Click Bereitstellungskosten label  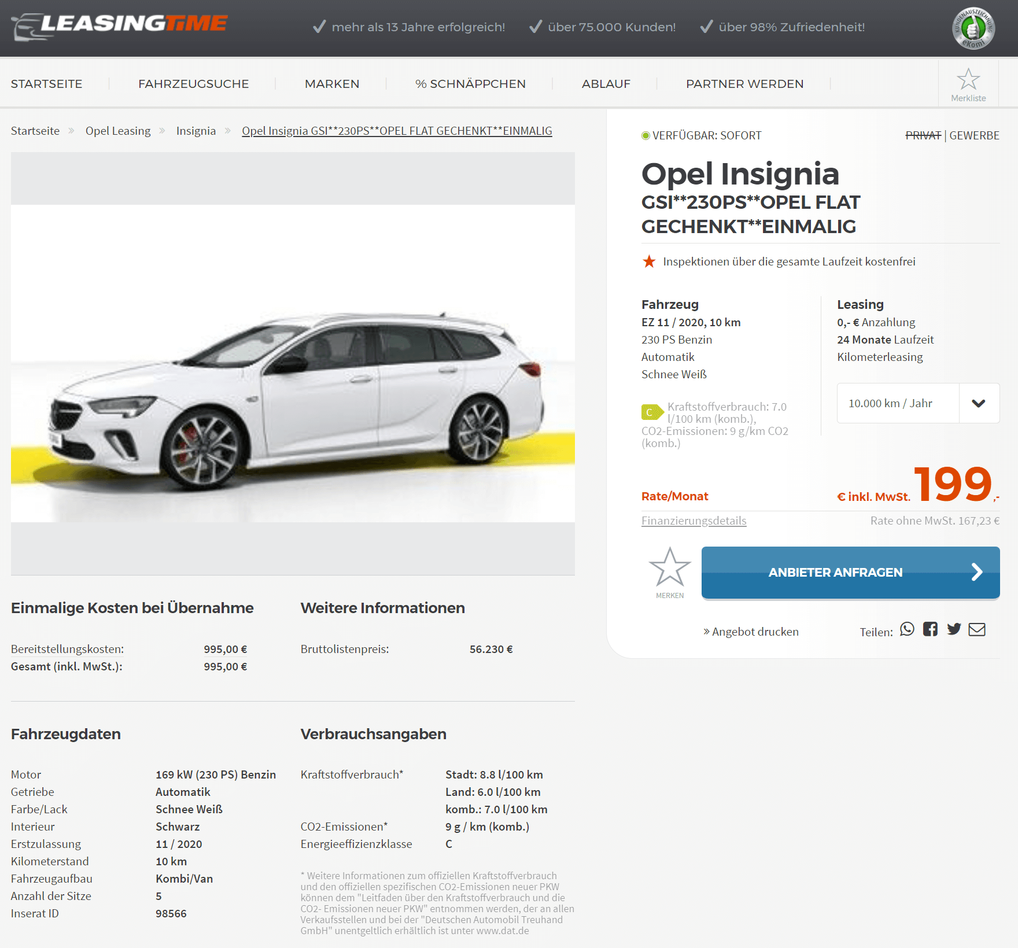coord(68,649)
